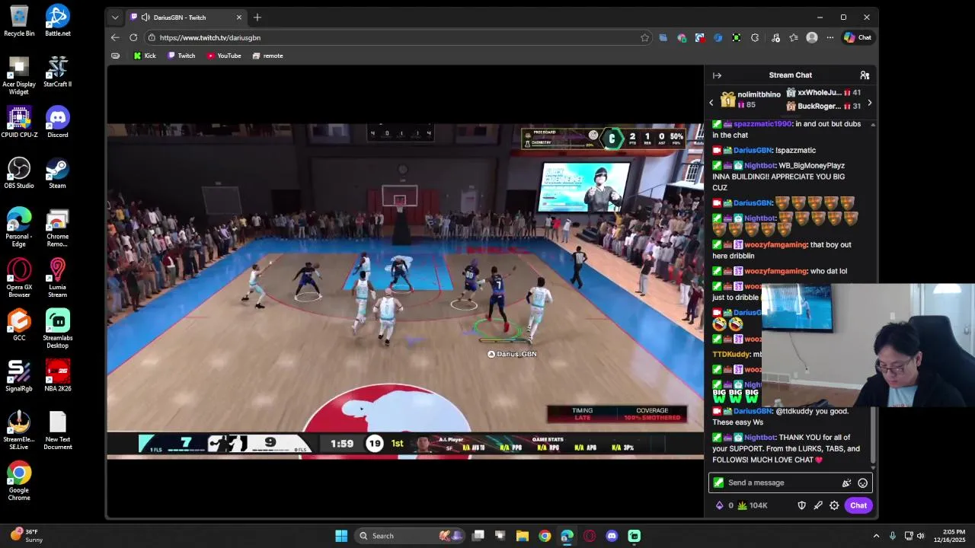Click the moderator sword icon below chat

coord(818,505)
